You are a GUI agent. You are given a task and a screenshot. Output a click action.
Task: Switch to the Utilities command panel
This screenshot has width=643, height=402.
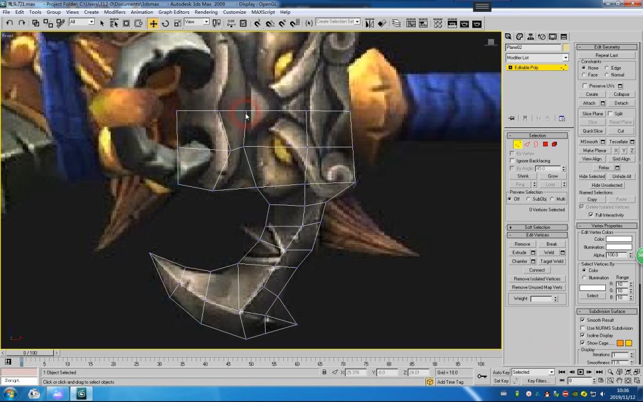click(564, 37)
